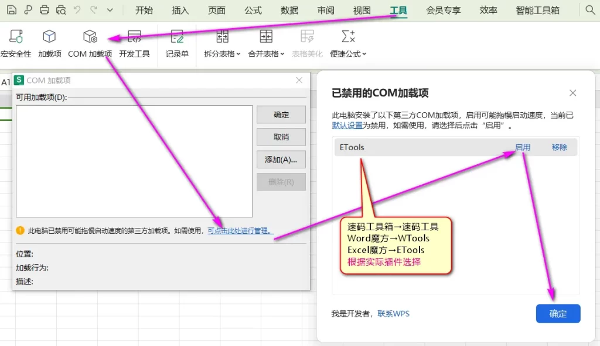600x346 pixels.
Task: Switch to the 审阅 ribbon tab
Action: 326,11
